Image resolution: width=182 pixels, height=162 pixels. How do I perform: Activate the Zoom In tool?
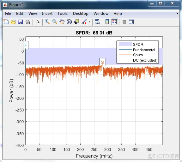(47, 22)
